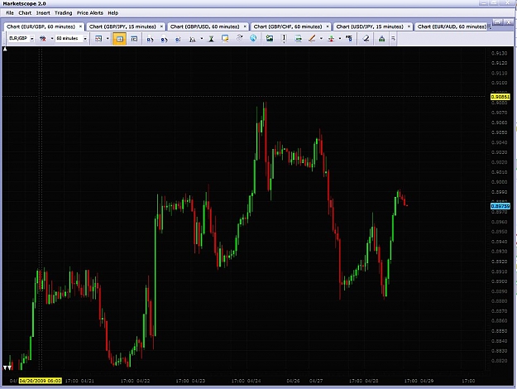Click the yellow 04/20/2009 06:00 date label
This screenshot has height=389, width=517.
tap(41, 381)
